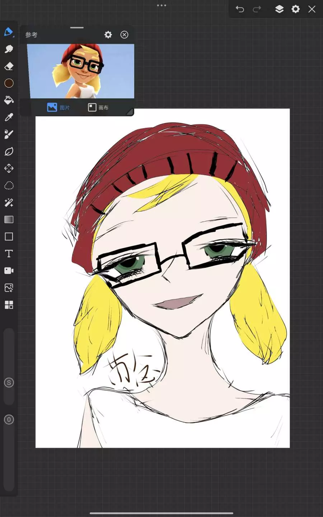Select the move transform arrows tool
Image resolution: width=323 pixels, height=517 pixels.
tap(9, 168)
